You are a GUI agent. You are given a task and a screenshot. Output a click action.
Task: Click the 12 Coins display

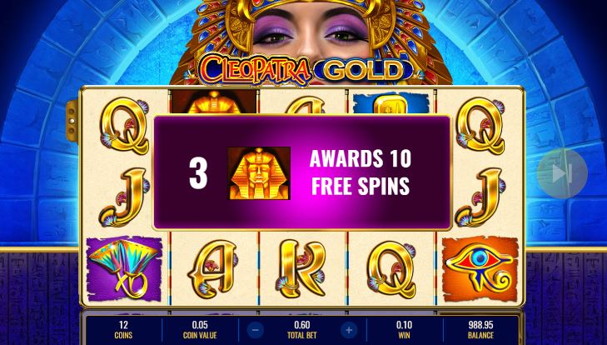point(123,330)
